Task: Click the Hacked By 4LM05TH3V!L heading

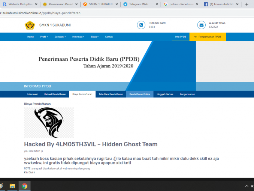Action: pos(91,144)
